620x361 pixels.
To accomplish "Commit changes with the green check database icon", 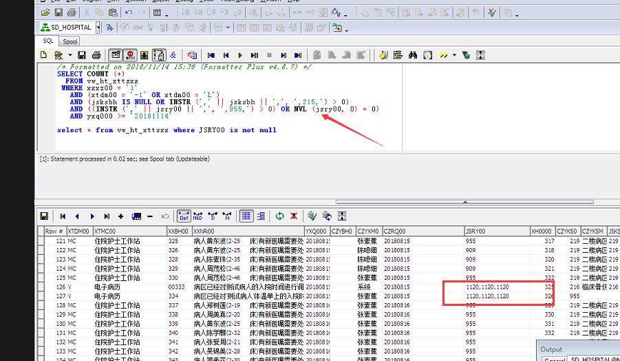I will coord(312,216).
